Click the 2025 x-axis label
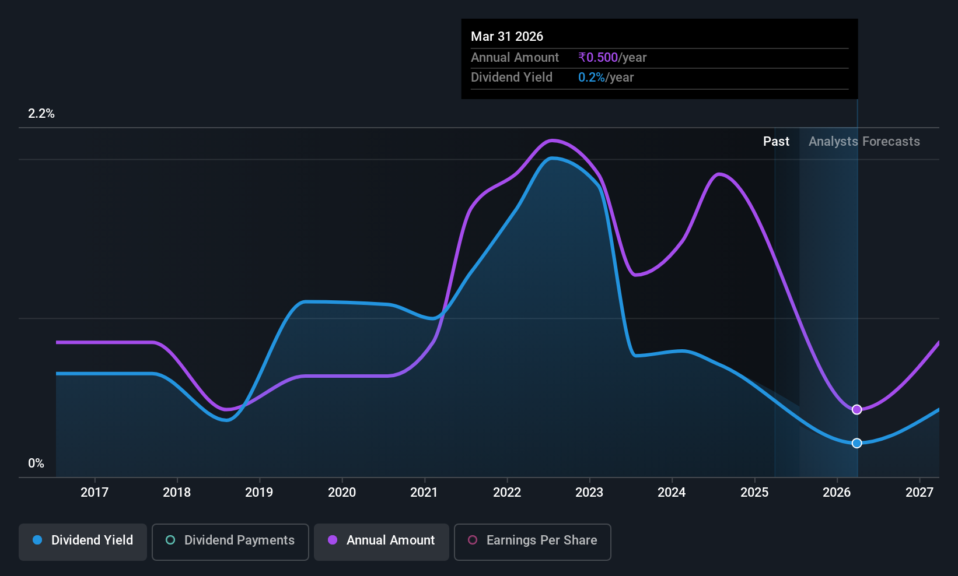The image size is (958, 576). 754,493
